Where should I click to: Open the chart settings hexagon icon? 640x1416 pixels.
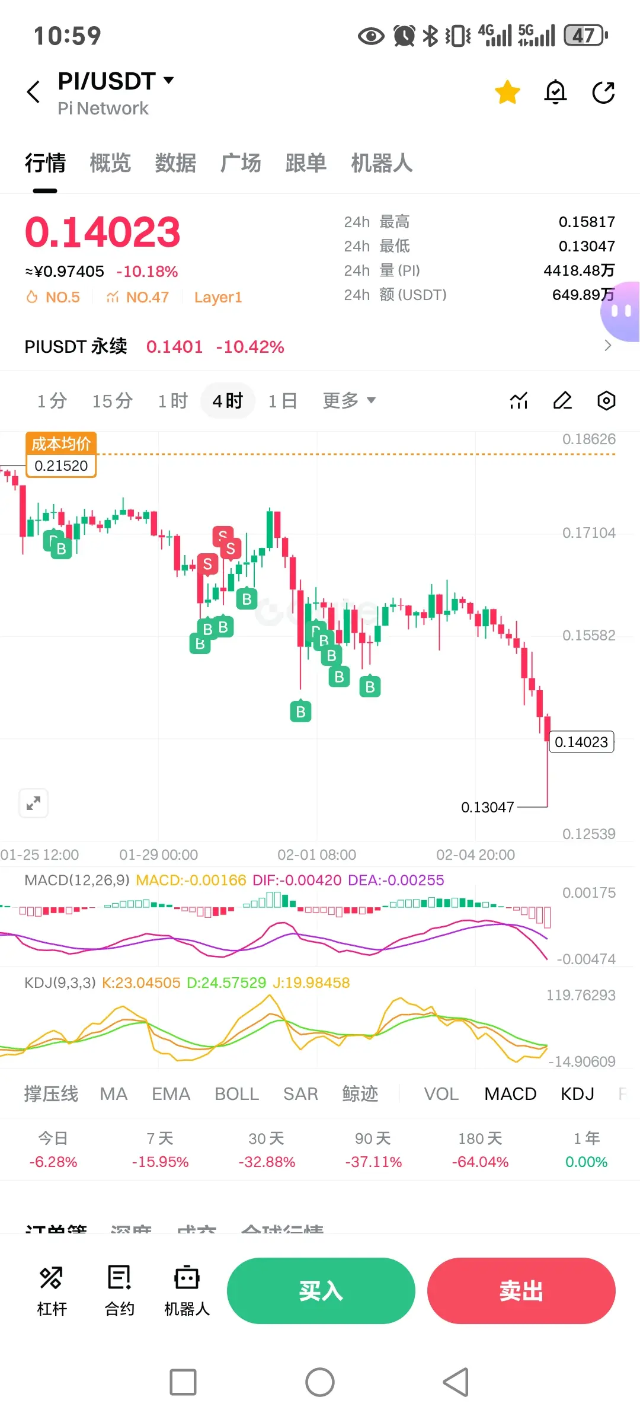606,401
